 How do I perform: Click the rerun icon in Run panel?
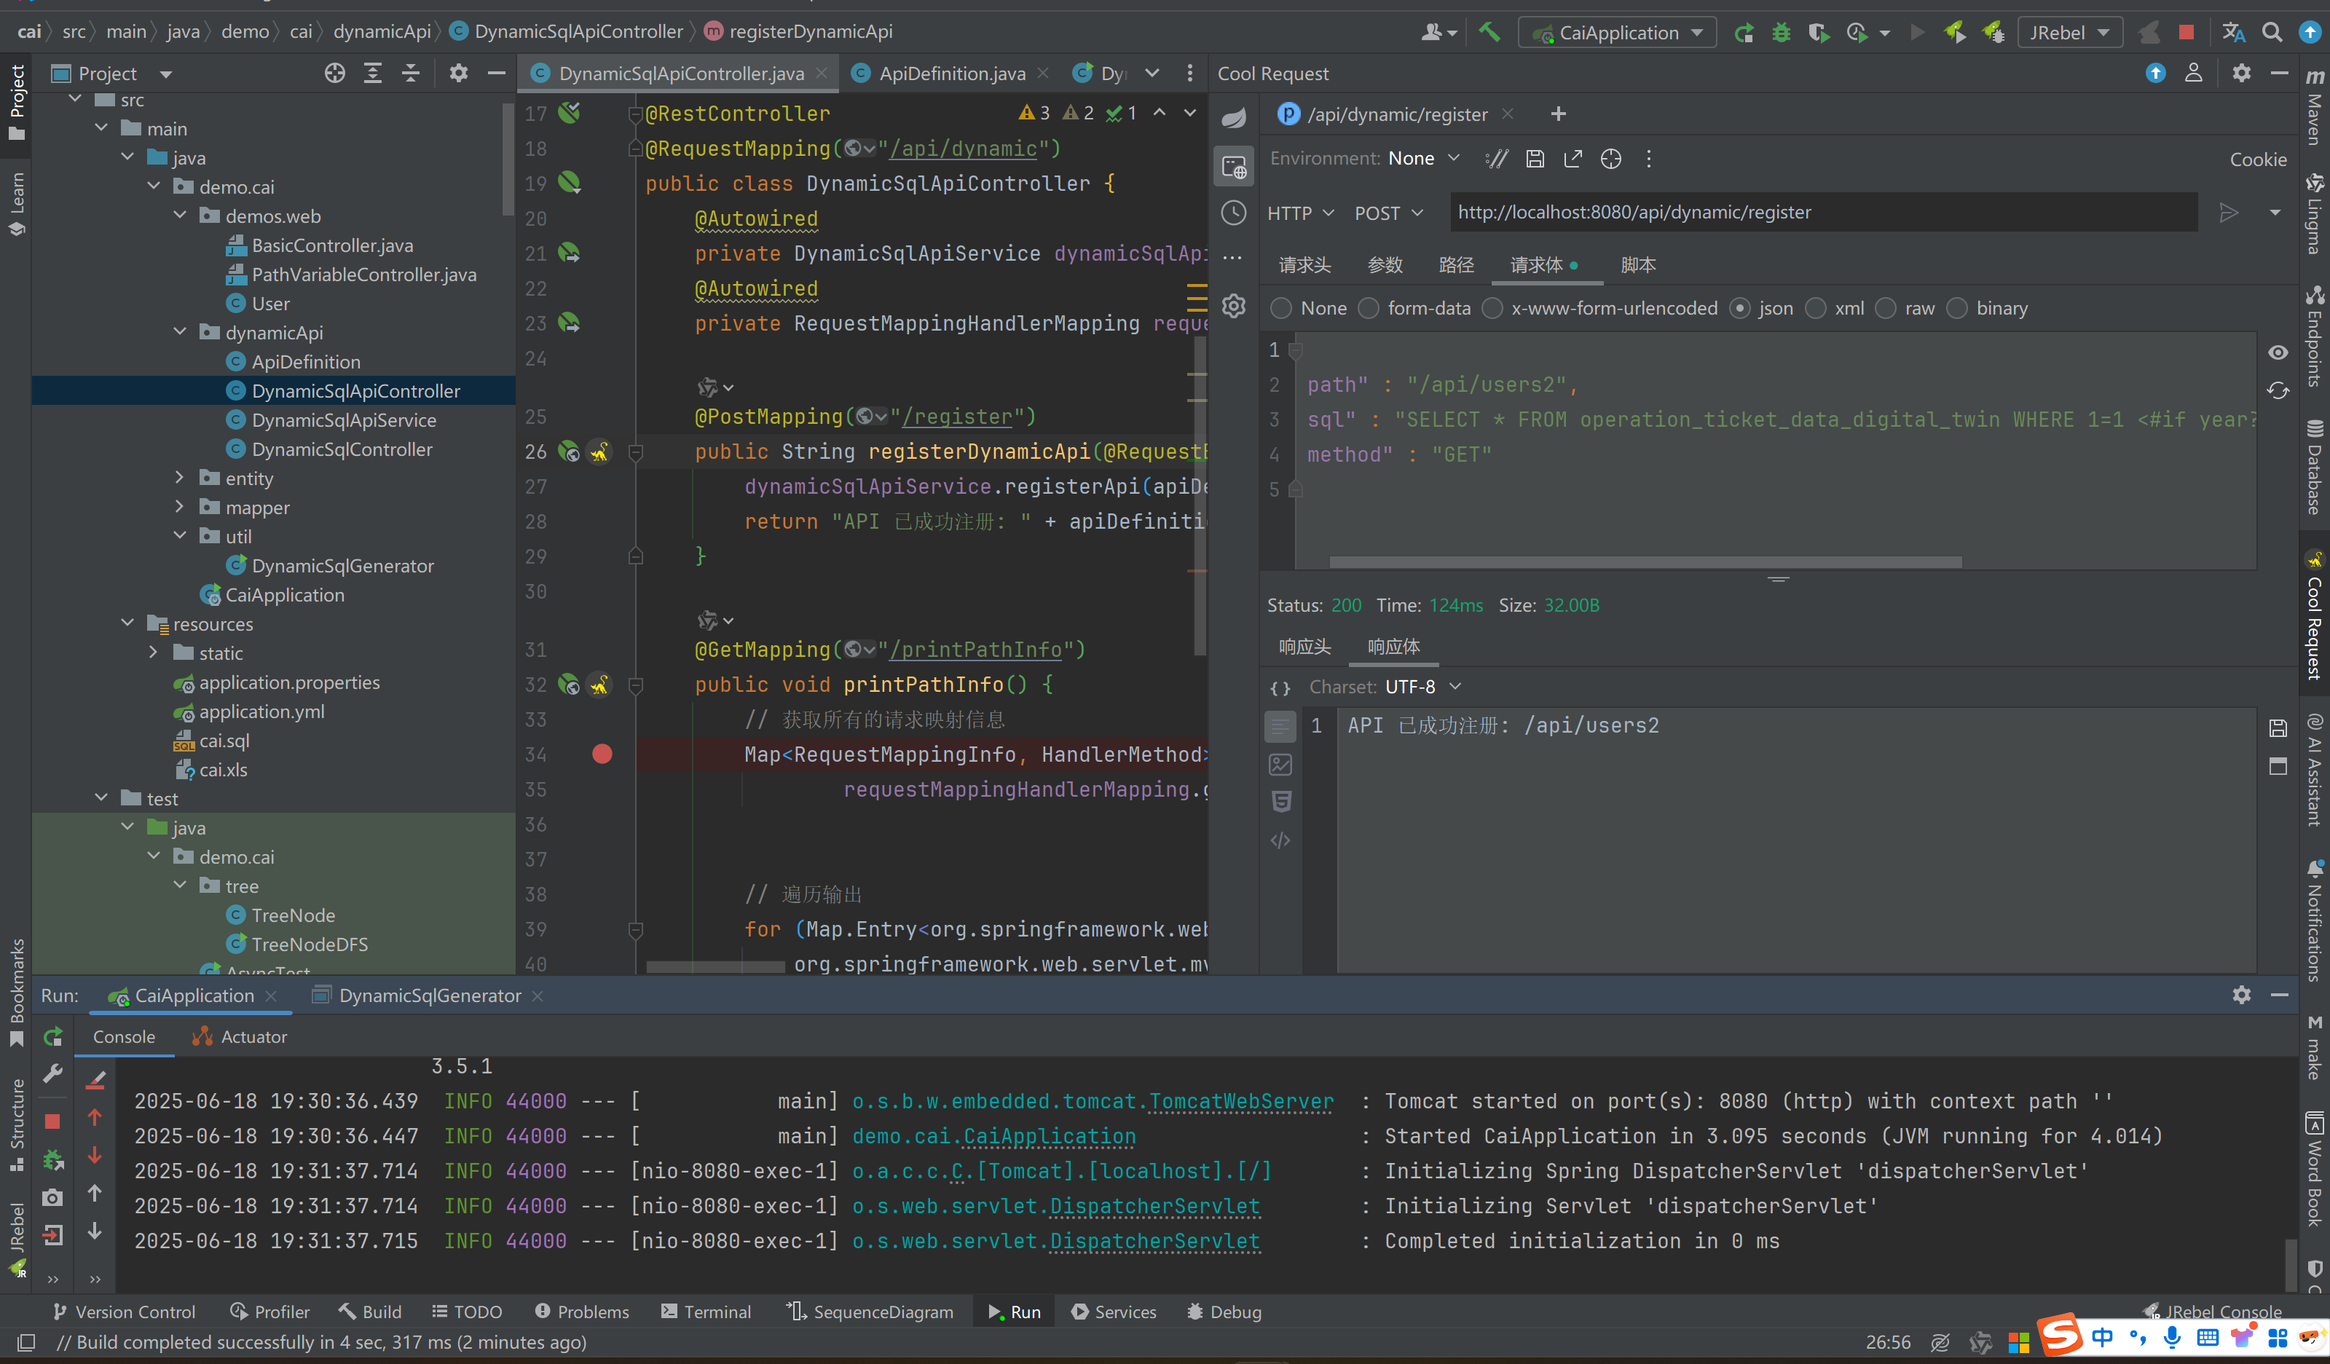coord(52,1036)
